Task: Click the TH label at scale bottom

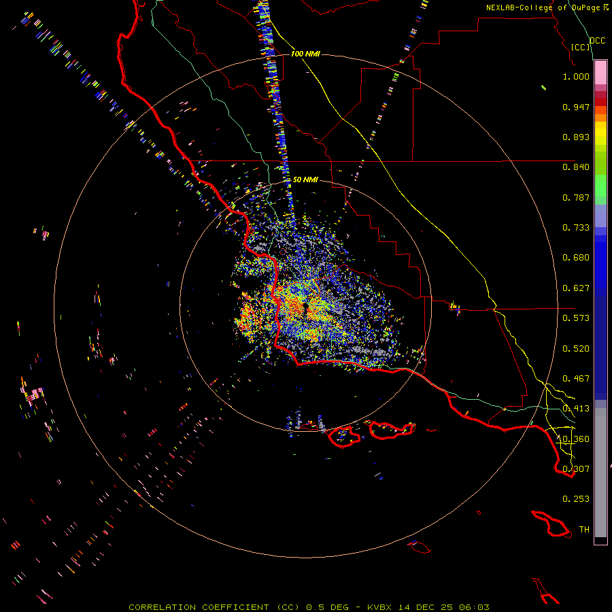Action: pos(584,530)
